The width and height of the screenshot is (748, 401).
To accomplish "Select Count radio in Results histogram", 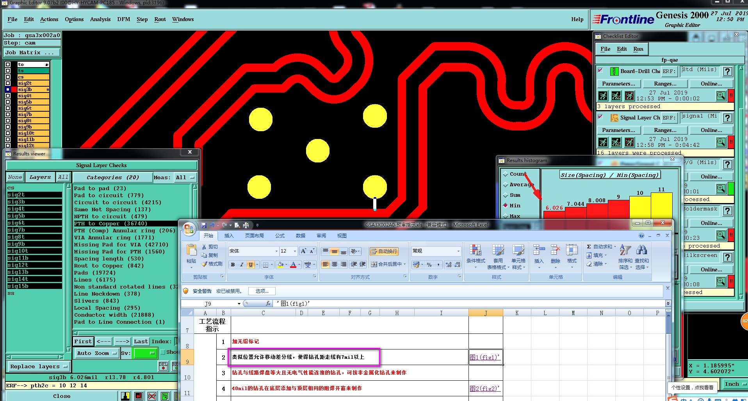I will pos(506,174).
